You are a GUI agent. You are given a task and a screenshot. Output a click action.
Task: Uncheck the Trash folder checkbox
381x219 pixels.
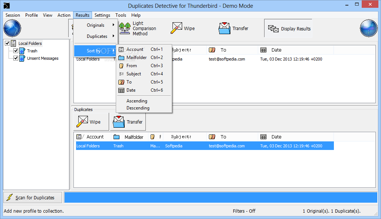[x=16, y=51]
